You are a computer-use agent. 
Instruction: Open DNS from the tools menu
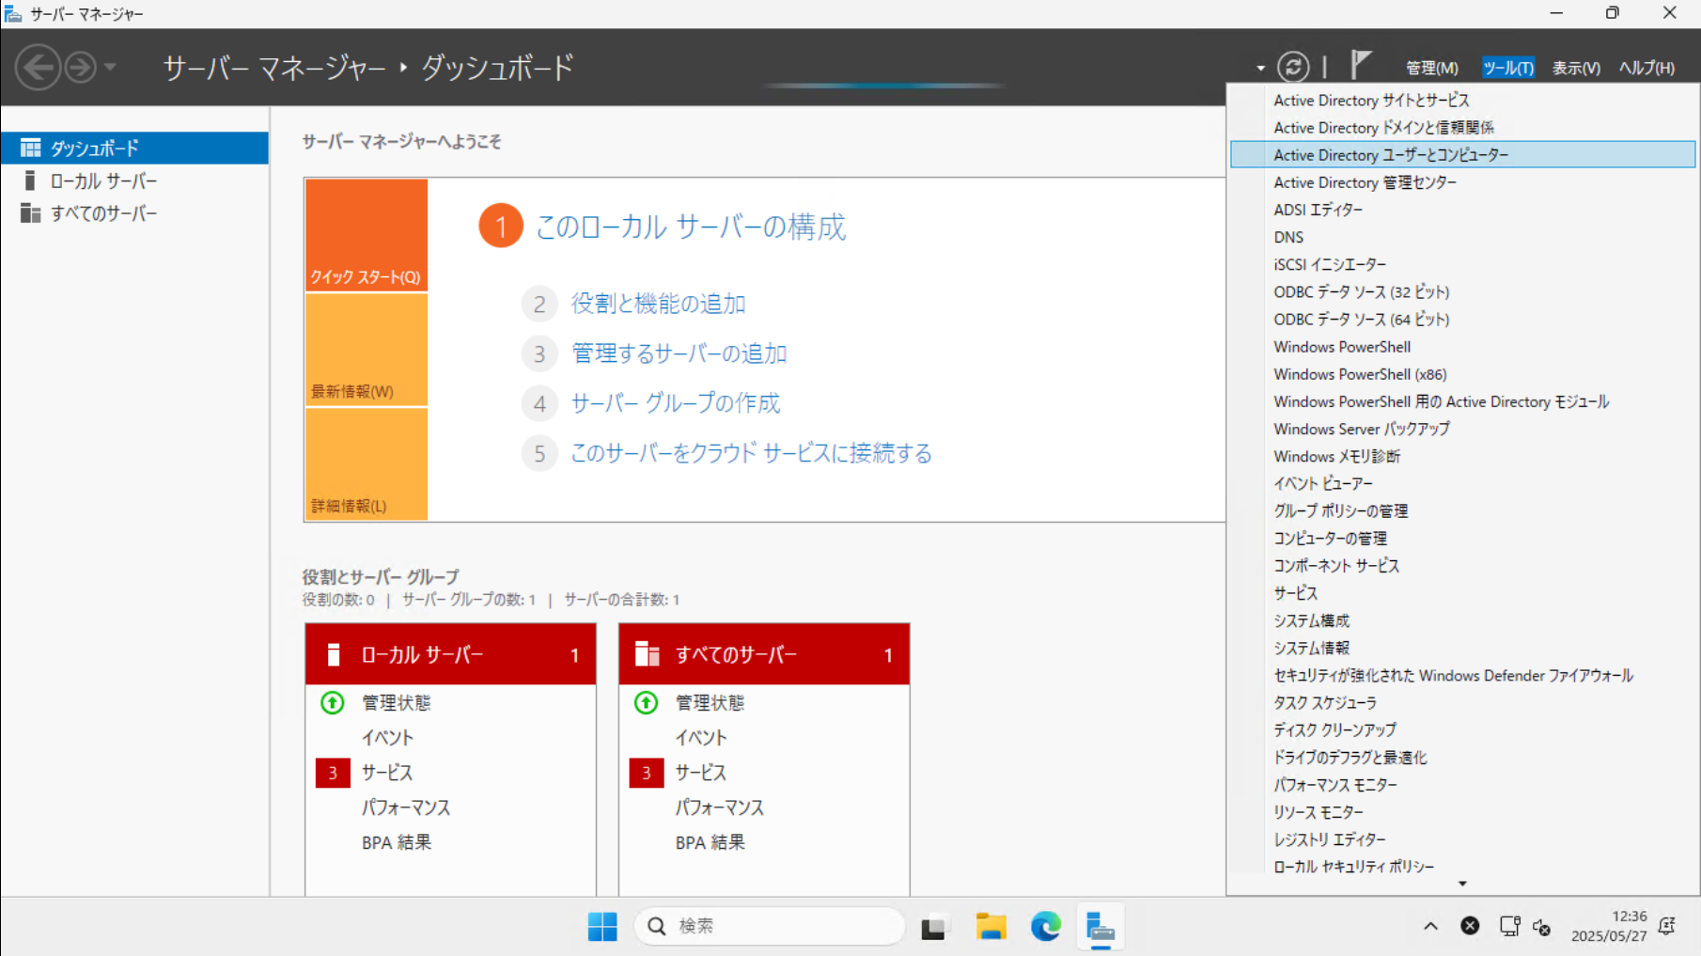coord(1463,237)
